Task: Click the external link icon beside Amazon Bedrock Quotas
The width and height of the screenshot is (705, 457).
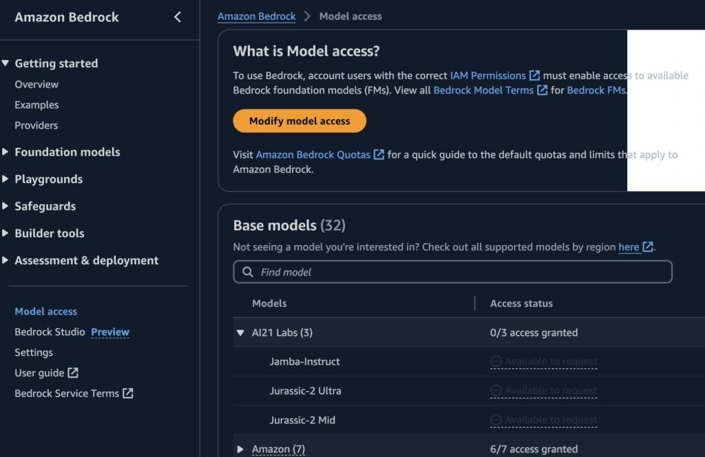Action: 379,155
